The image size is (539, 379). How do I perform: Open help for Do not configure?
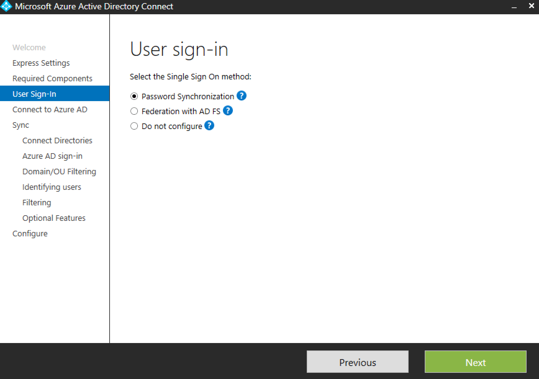(x=209, y=126)
